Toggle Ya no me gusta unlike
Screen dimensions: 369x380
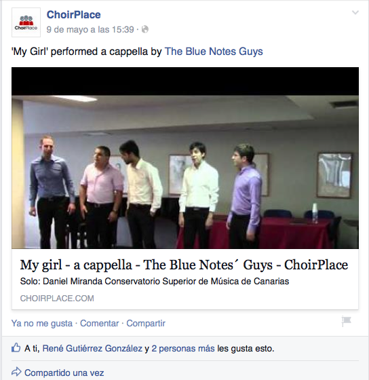(x=42, y=323)
